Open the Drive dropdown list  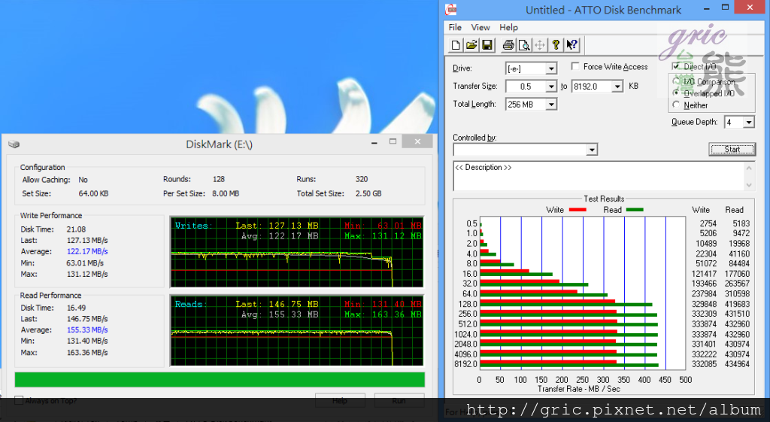(x=551, y=68)
